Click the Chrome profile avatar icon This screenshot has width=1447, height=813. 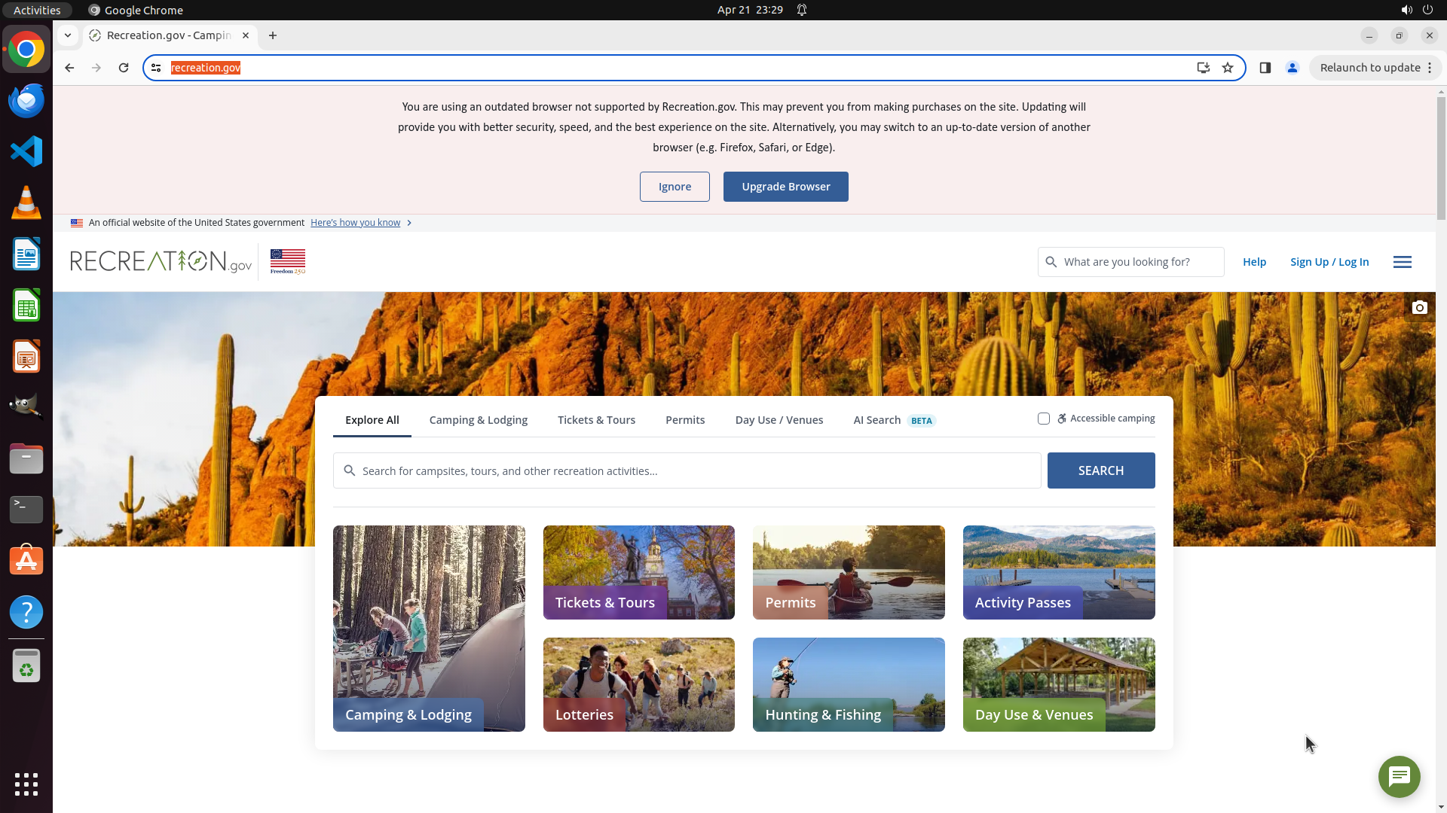click(x=1293, y=68)
